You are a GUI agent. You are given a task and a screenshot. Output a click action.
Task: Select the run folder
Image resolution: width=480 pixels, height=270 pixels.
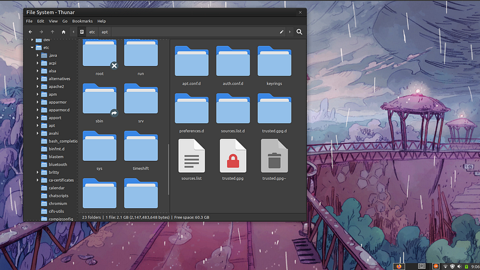pyautogui.click(x=141, y=53)
